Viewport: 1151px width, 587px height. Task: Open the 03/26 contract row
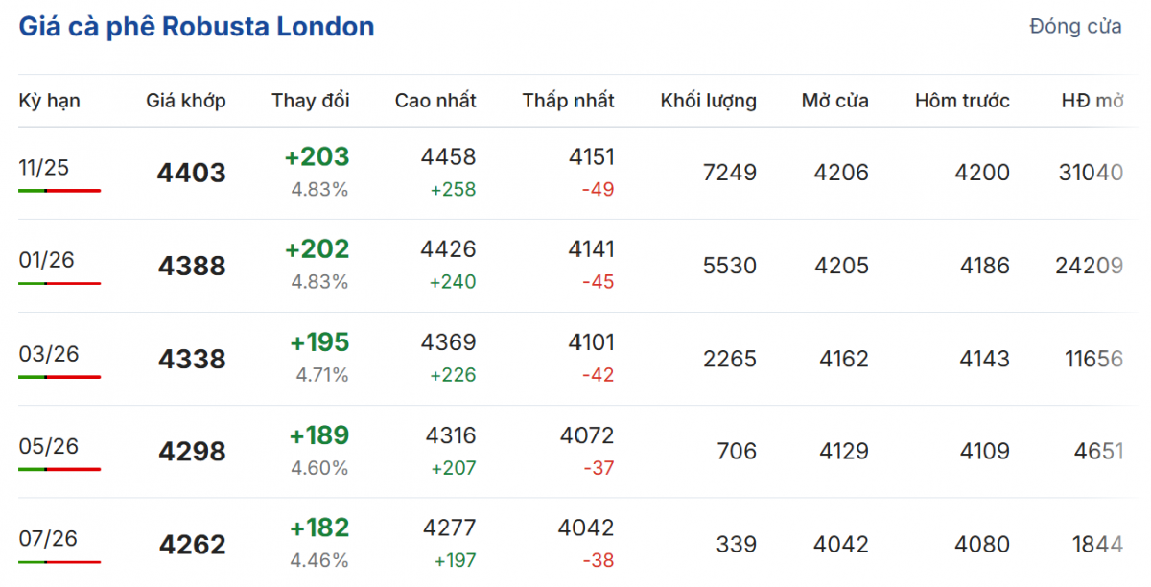click(49, 354)
